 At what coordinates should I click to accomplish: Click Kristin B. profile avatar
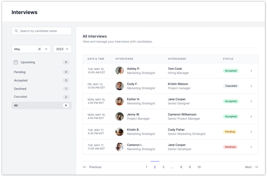coord(119,132)
